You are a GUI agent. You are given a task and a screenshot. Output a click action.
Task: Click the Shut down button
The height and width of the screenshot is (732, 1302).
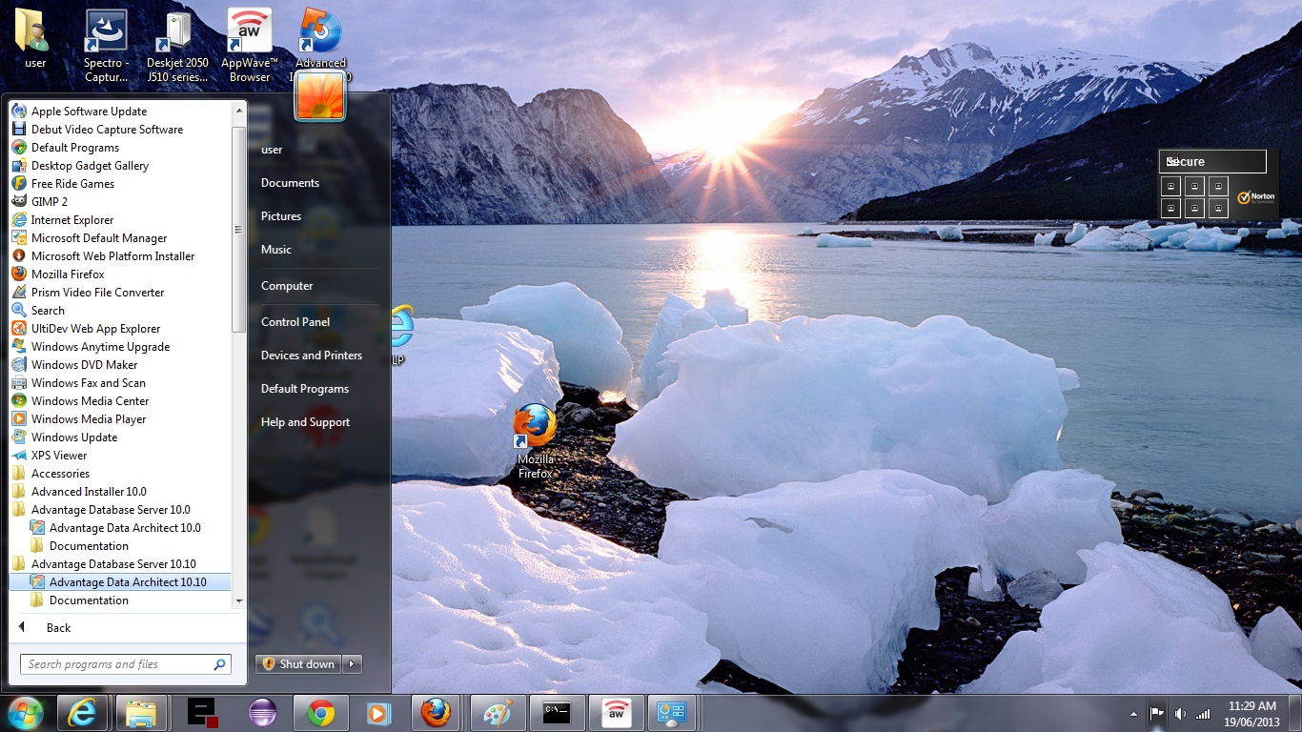[x=299, y=664]
